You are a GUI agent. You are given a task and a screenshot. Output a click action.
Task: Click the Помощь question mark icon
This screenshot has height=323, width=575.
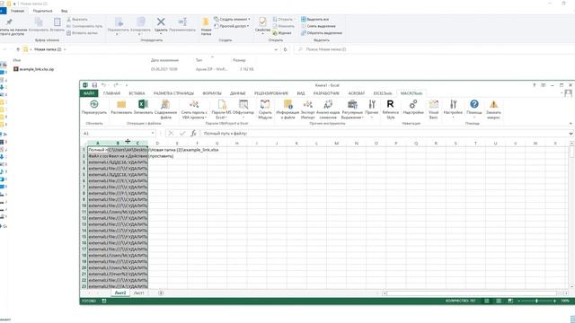pos(474,104)
